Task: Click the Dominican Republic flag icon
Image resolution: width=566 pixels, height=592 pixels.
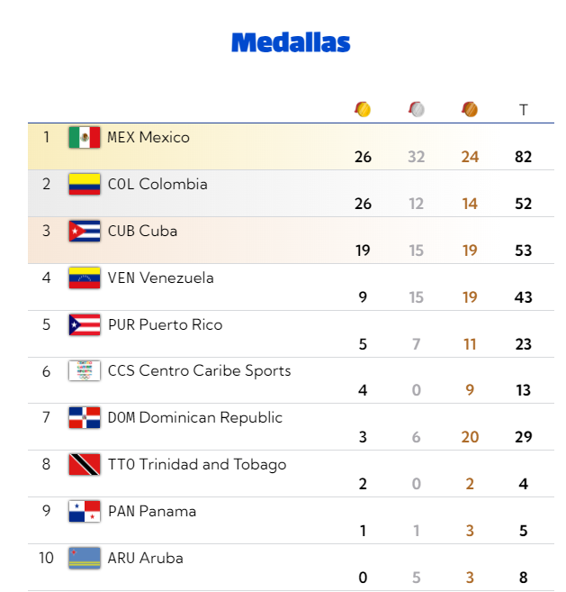Action: pos(85,418)
